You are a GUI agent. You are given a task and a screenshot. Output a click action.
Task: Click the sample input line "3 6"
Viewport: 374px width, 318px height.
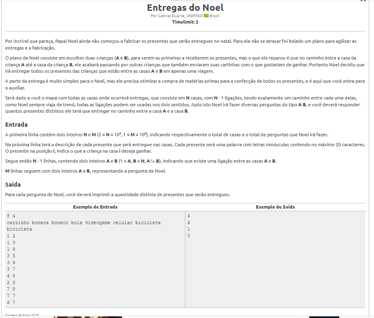pyautogui.click(x=11, y=262)
